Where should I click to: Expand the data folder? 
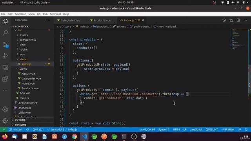coord(23,44)
